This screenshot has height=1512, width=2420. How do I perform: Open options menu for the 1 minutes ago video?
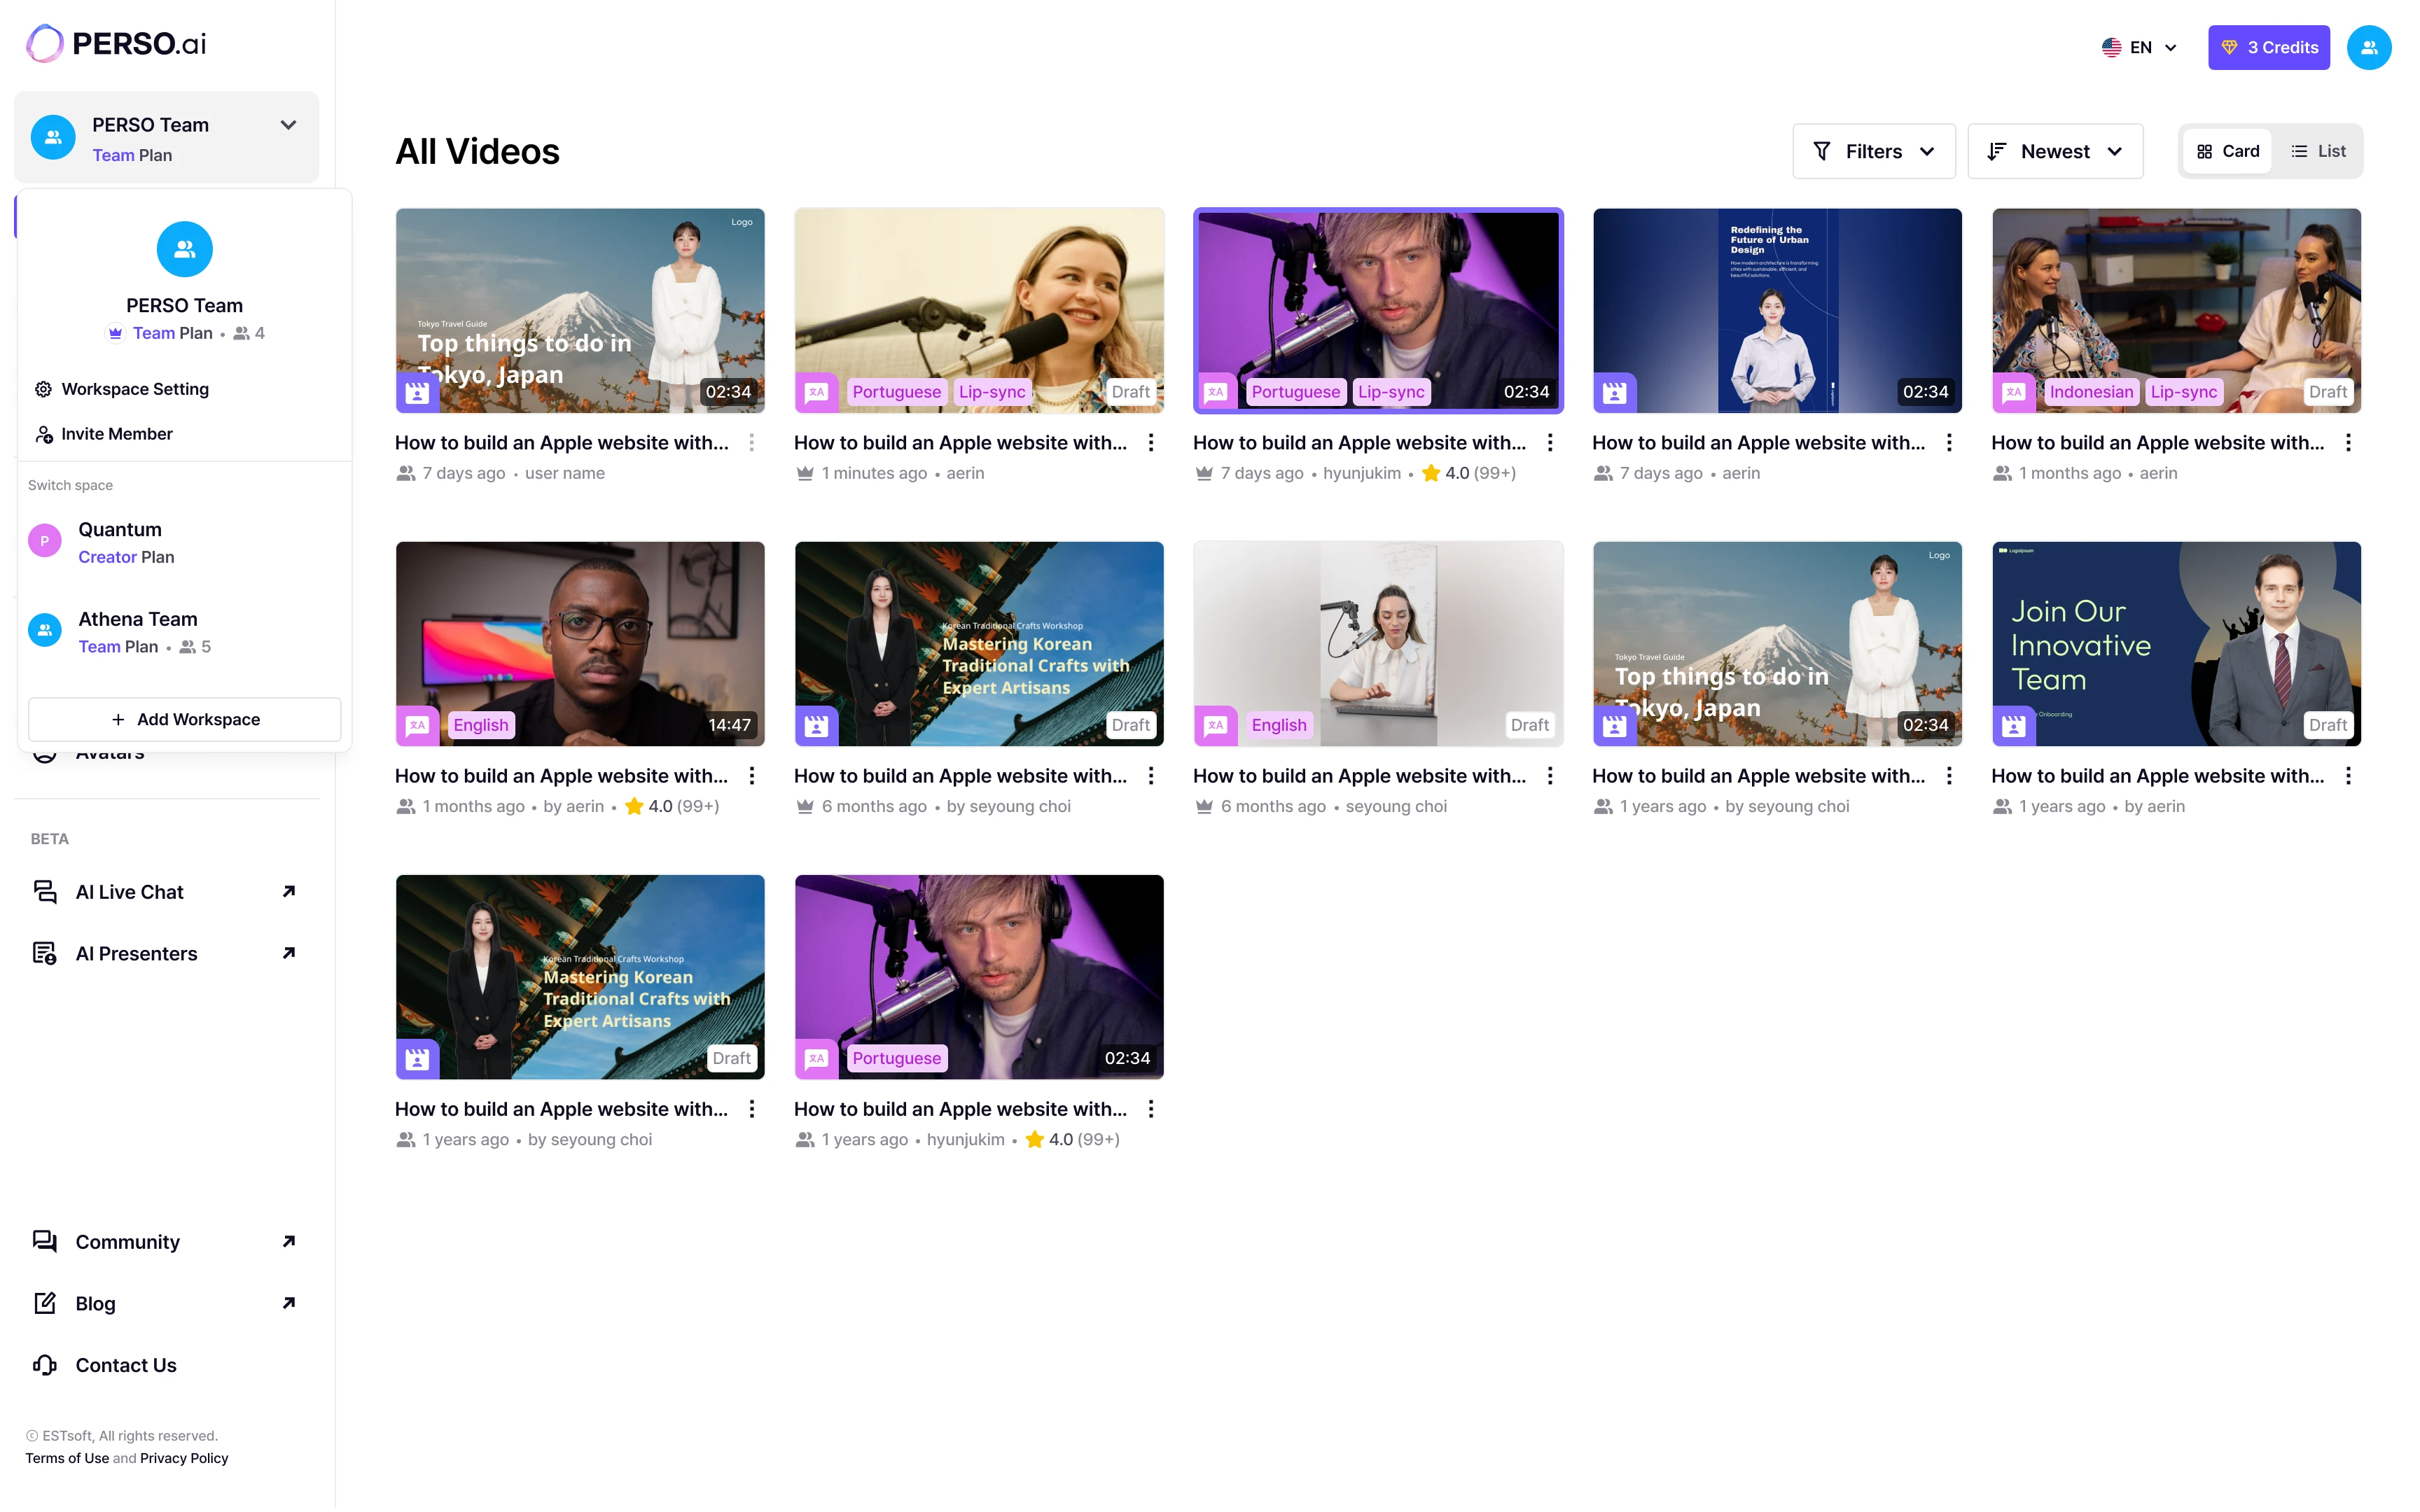[1151, 443]
